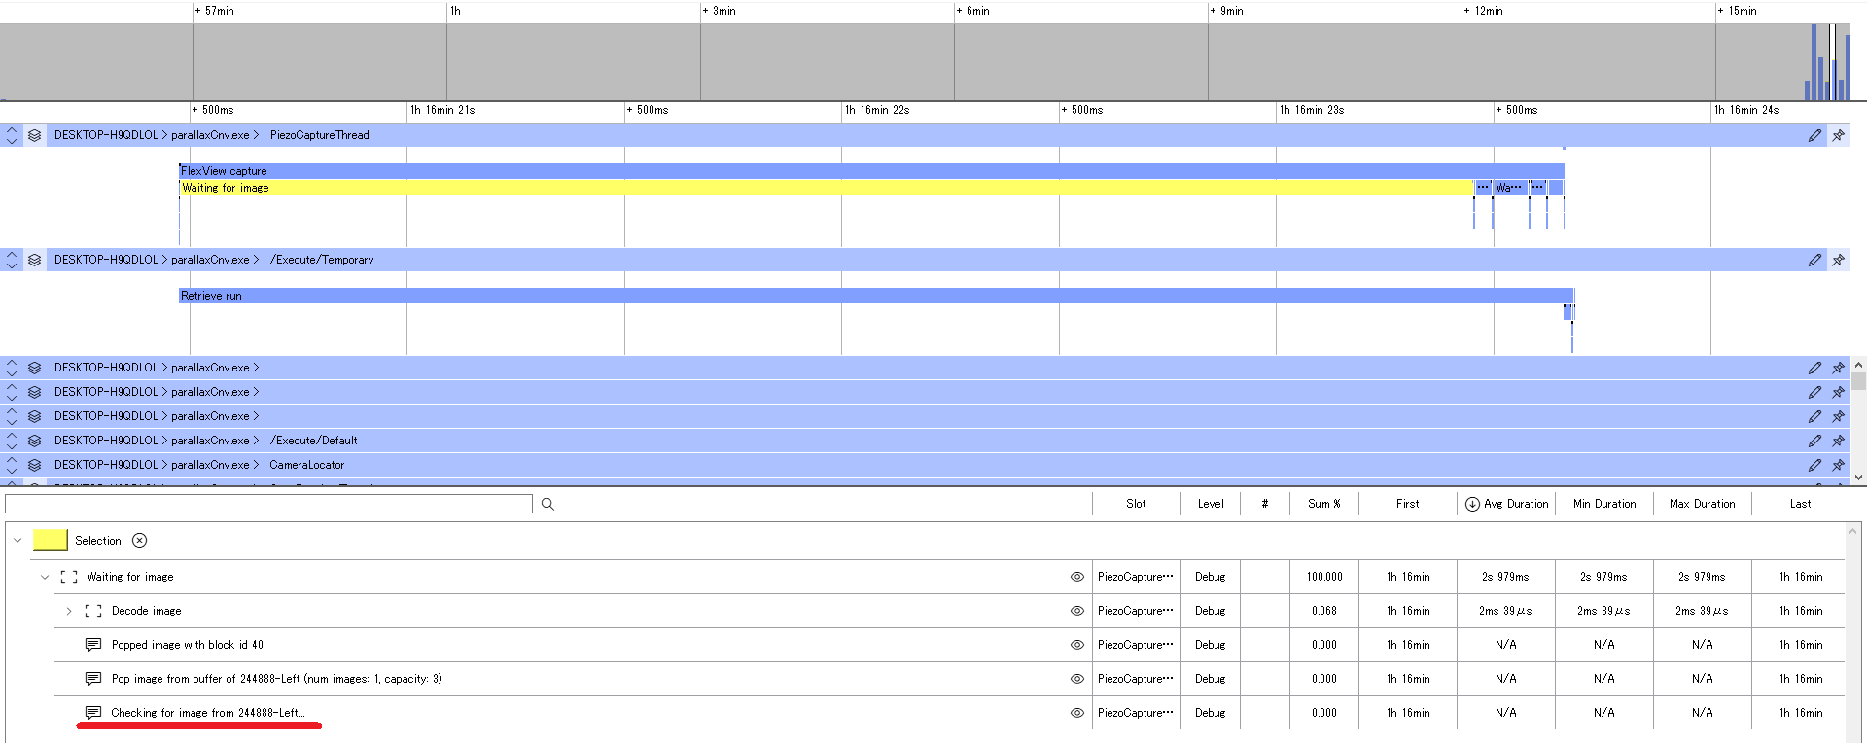This screenshot has width=1867, height=743.
Task: Toggle visibility eye for Waiting for image
Action: (x=1076, y=577)
